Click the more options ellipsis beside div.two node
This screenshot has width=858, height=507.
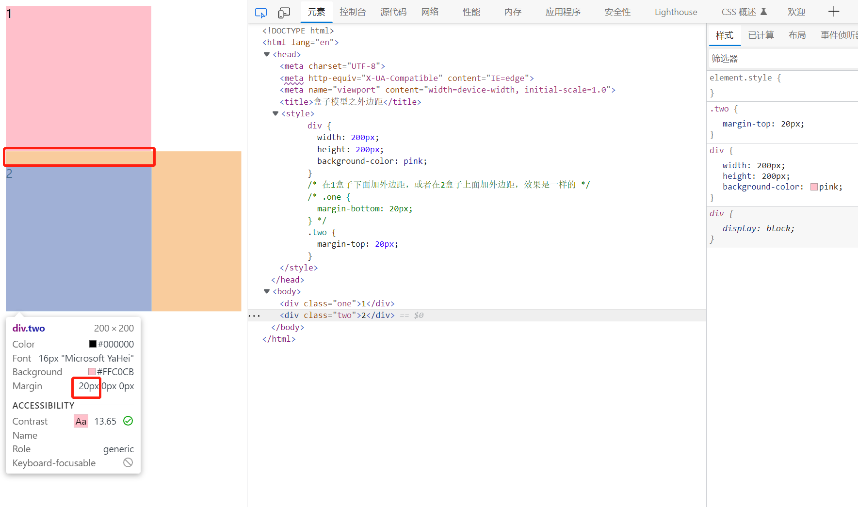[254, 315]
